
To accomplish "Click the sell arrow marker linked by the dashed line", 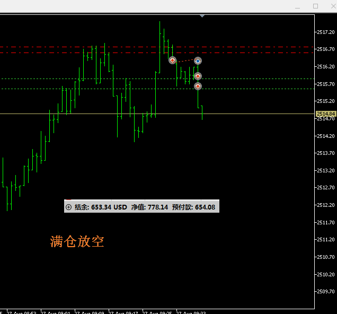I will (x=172, y=60).
